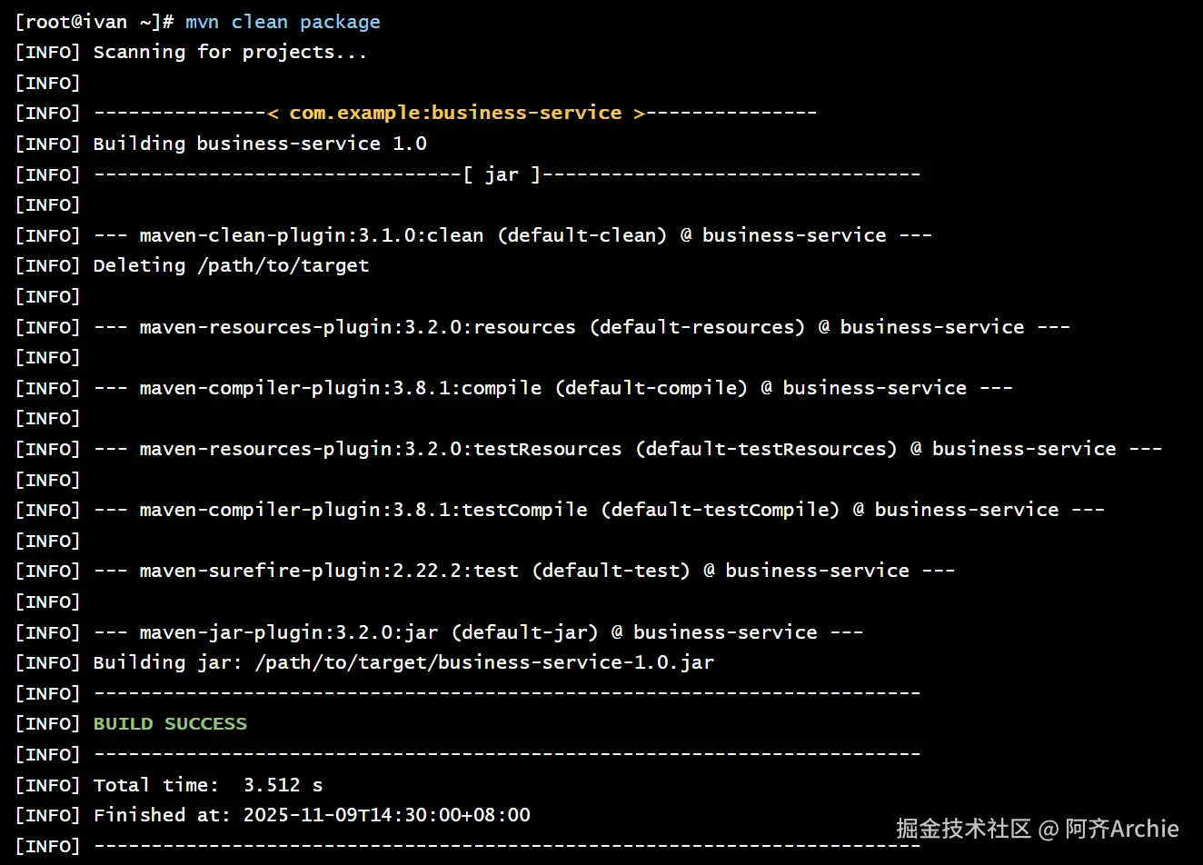Click the "mvn clean package" command text
The image size is (1203, 865).
point(283,22)
